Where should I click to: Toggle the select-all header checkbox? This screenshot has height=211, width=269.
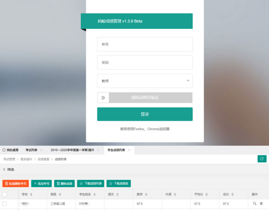click(5, 195)
